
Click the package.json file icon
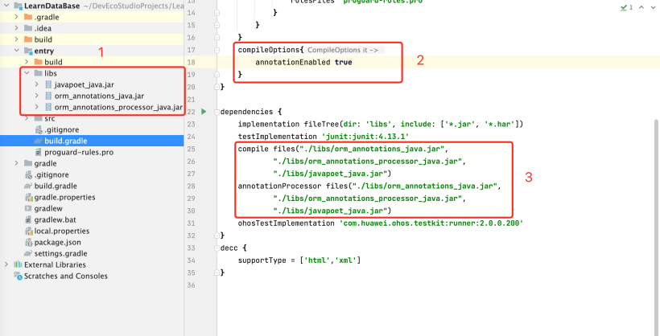[28, 242]
